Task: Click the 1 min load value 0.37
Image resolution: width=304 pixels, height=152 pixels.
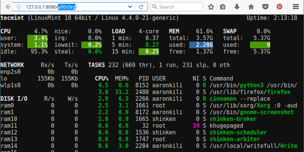Action: coord(152,38)
